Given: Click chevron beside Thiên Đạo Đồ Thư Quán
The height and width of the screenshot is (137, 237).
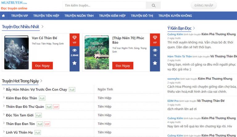Looking at the screenshot, I should (x=4, y=106).
